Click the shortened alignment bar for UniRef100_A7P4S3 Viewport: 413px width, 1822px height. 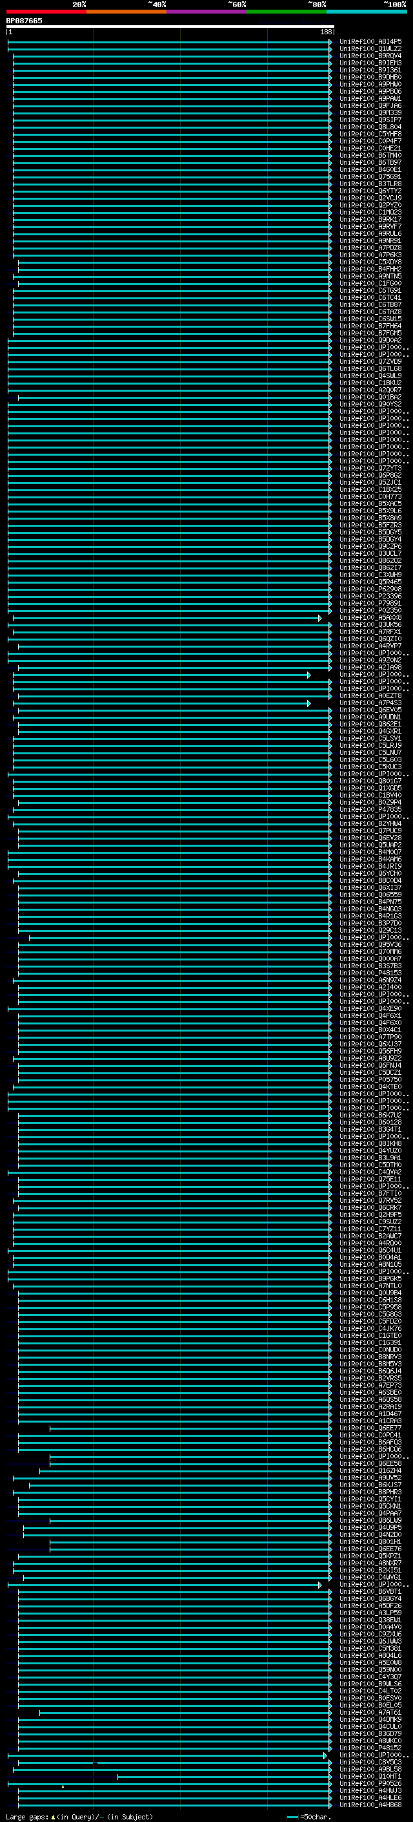[162, 703]
